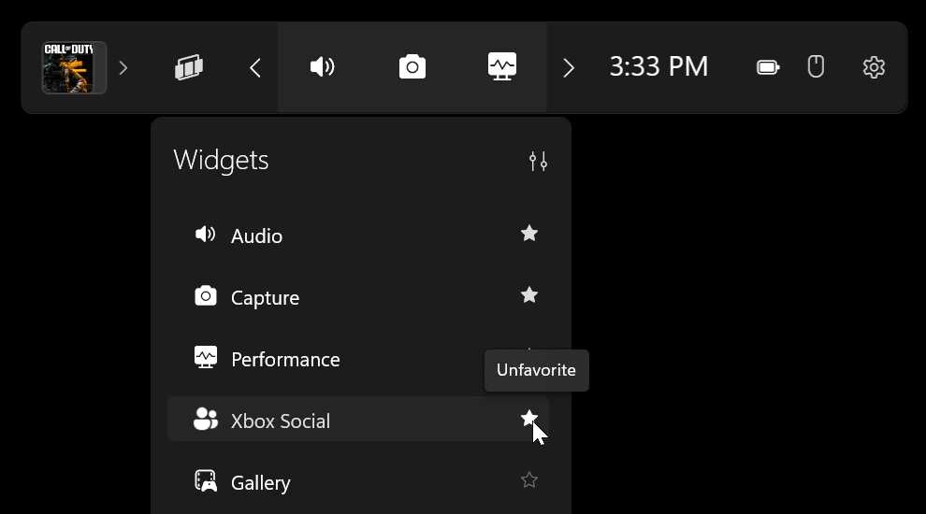
Task: Open the Capture camera icon in bar
Action: click(x=412, y=67)
